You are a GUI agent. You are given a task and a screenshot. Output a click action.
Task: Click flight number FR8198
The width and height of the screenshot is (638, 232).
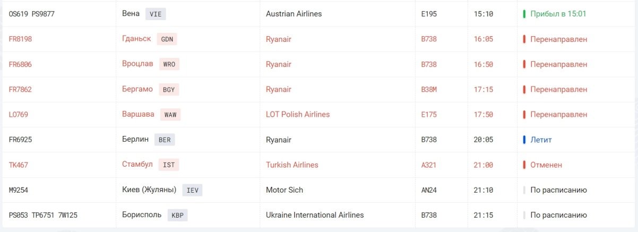[x=21, y=39]
